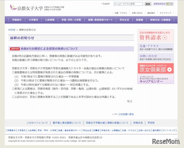This screenshot has height=148, width=184.
Task: Open お問い合わせ header link
Action: 137,13
